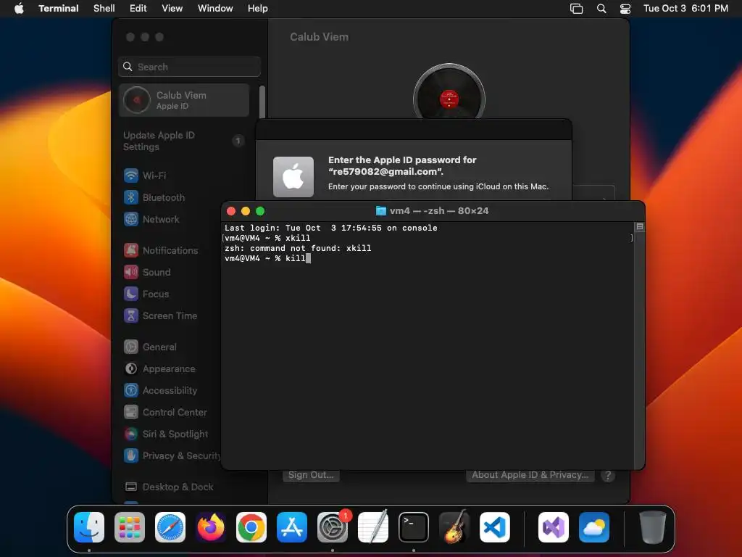
Task: Select Calub Viem Apple ID entry
Action: pyautogui.click(x=185, y=100)
